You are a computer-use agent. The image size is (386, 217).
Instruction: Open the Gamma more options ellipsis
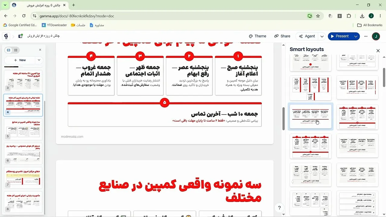click(366, 36)
